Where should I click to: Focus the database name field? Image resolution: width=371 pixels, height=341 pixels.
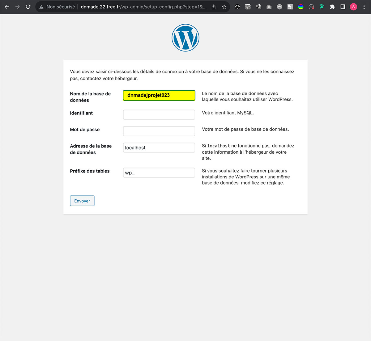tap(159, 95)
